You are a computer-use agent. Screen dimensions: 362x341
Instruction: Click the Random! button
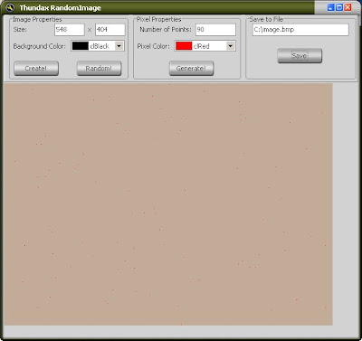(99, 68)
